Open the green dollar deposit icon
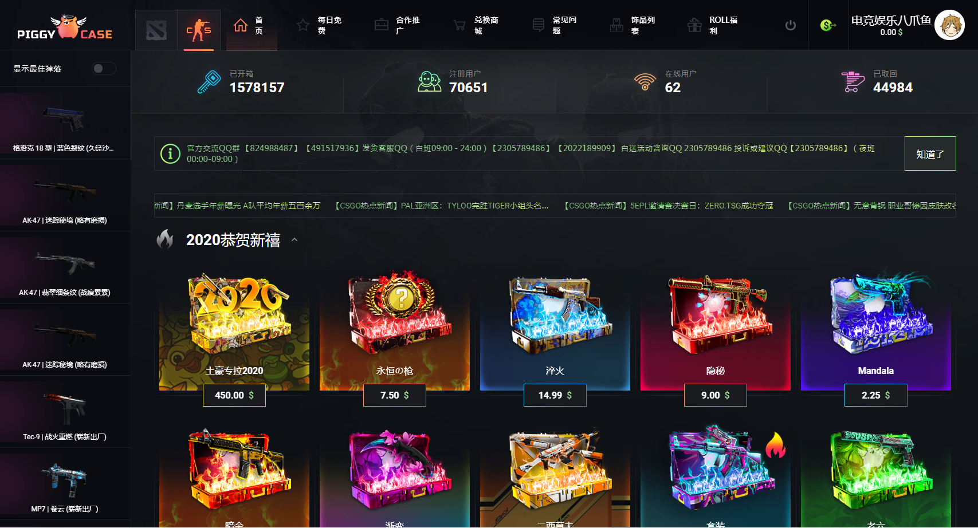Viewport: 978px width, 528px height. (828, 25)
